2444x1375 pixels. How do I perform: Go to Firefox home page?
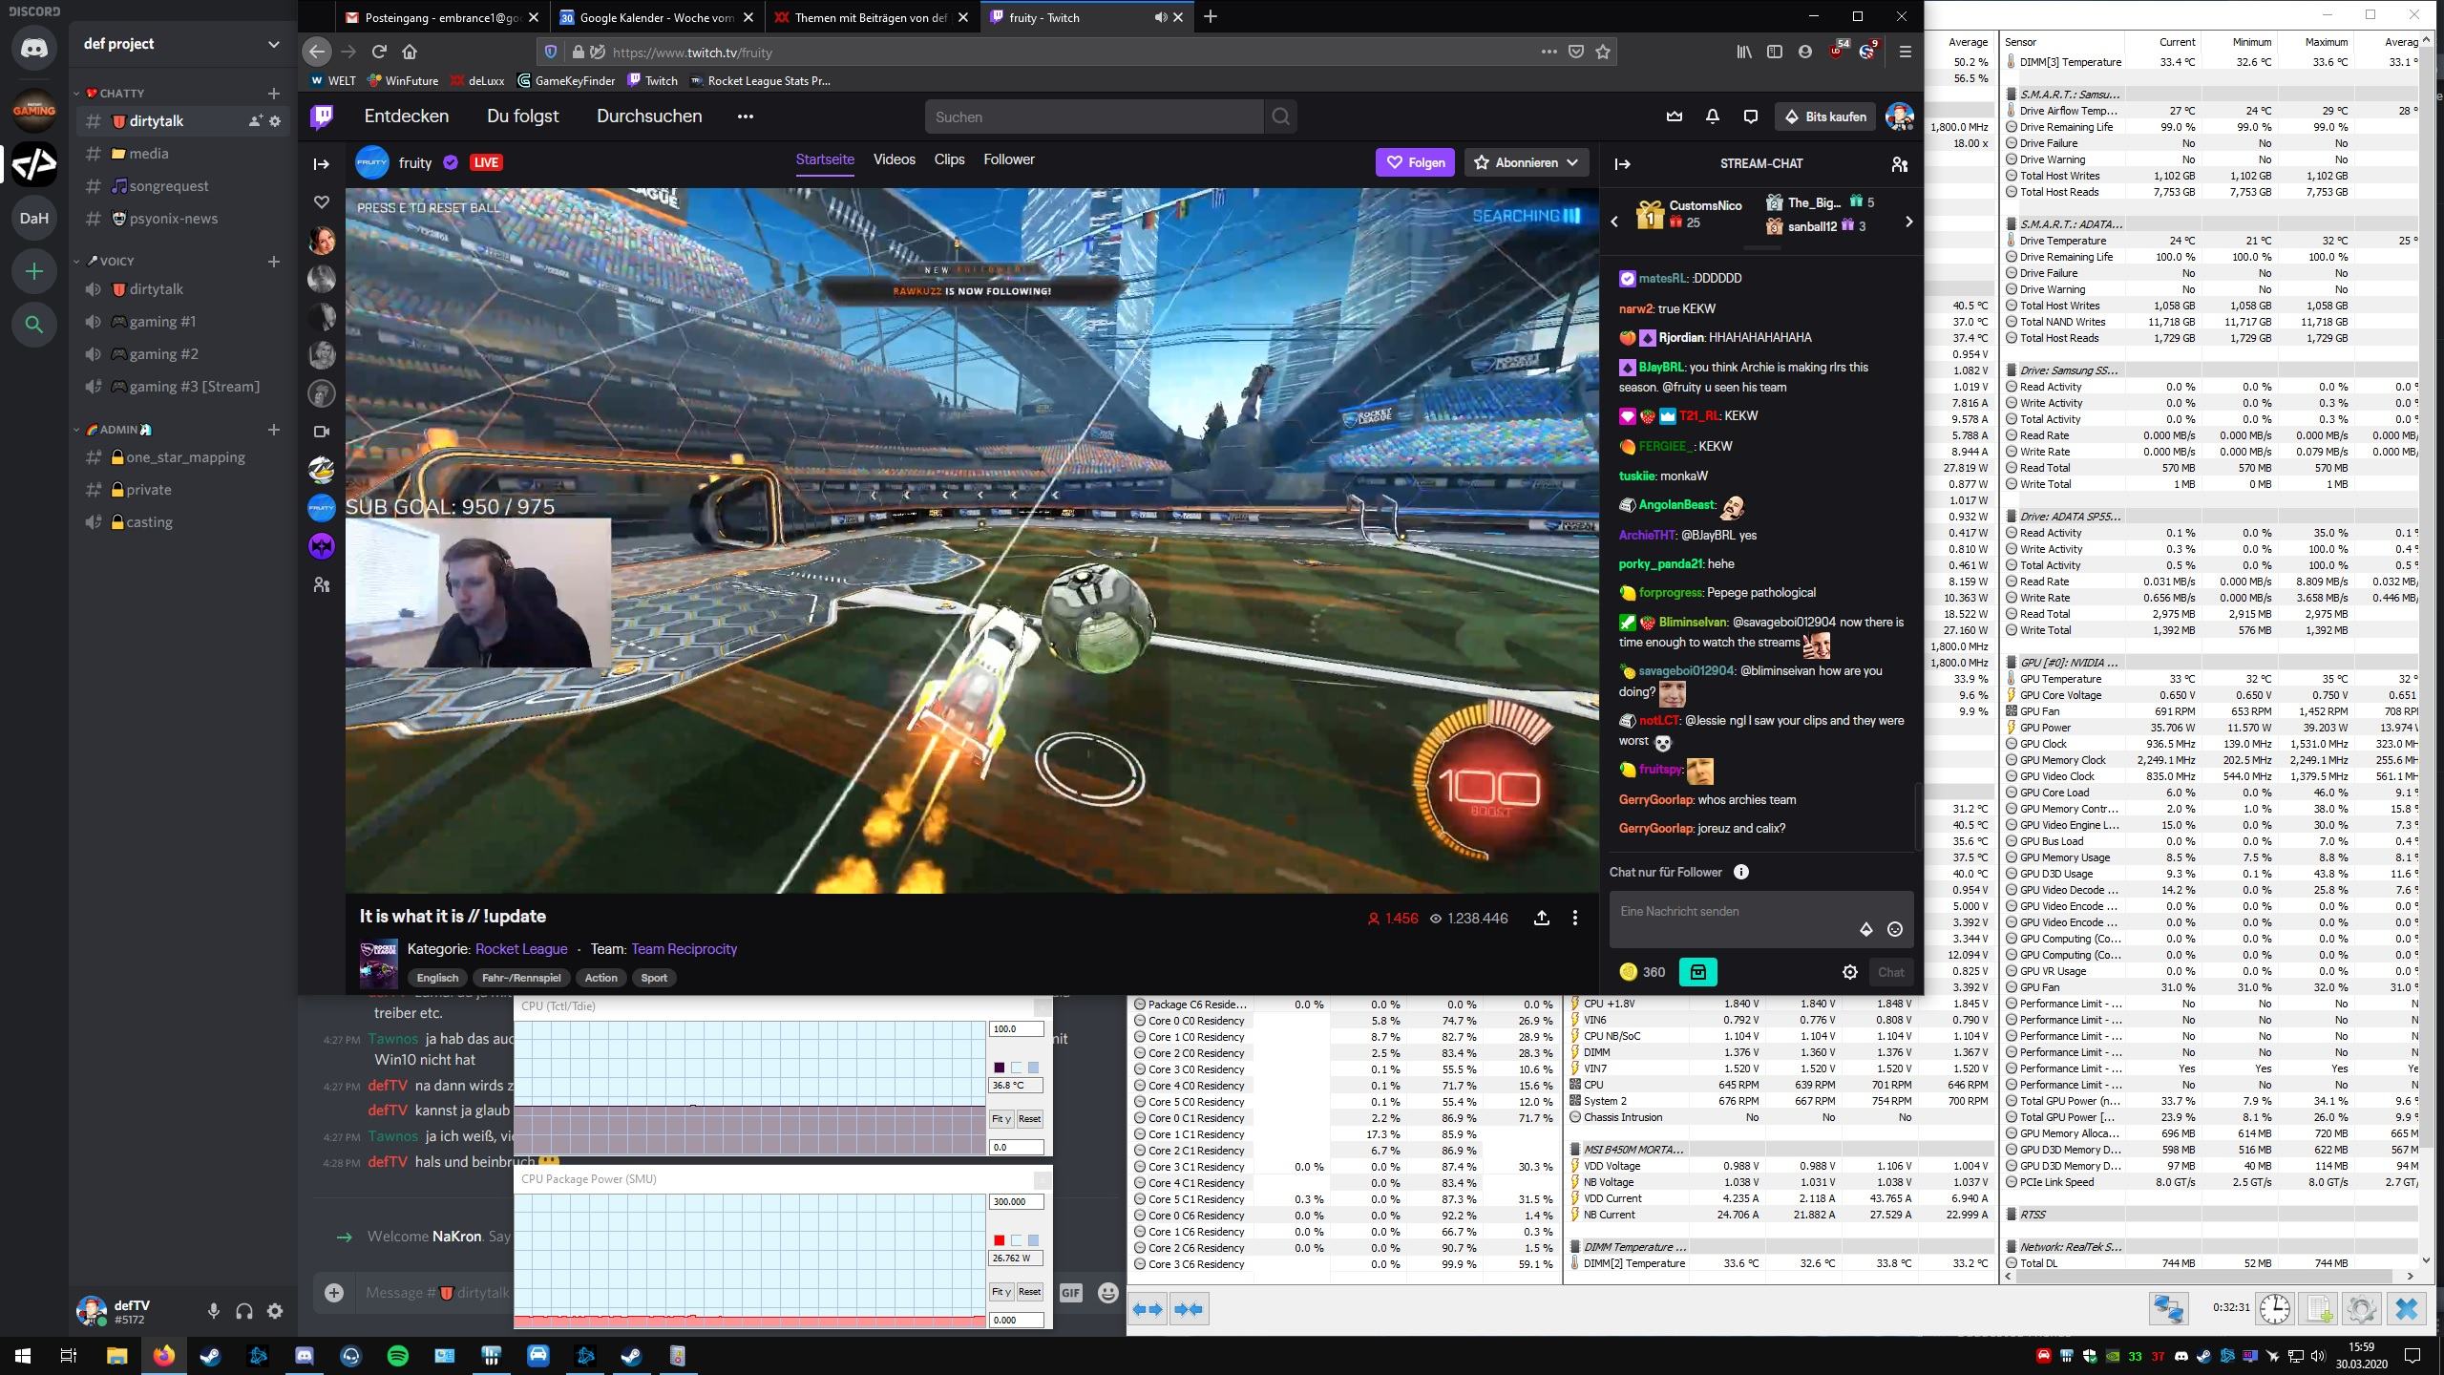coord(410,52)
